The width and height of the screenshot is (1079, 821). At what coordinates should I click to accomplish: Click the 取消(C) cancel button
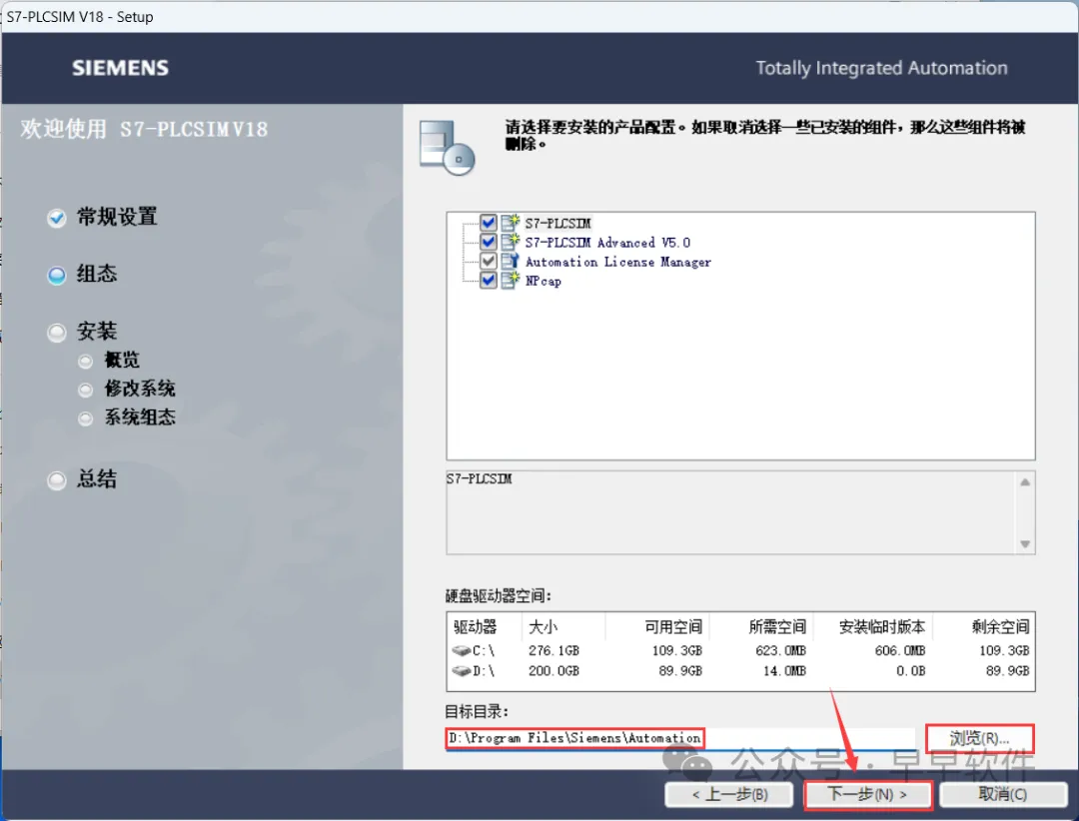pyautogui.click(x=1003, y=794)
